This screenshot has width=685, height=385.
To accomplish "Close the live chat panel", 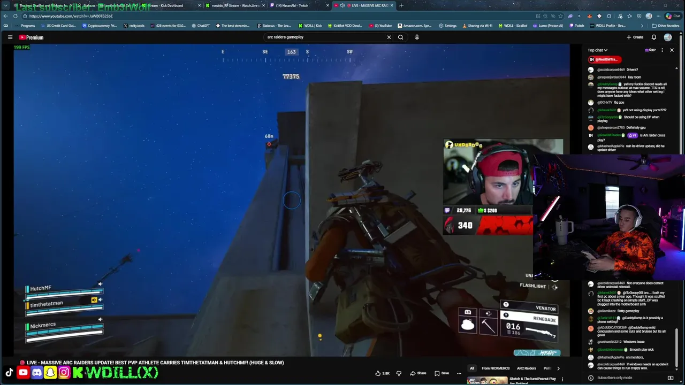I will [672, 50].
